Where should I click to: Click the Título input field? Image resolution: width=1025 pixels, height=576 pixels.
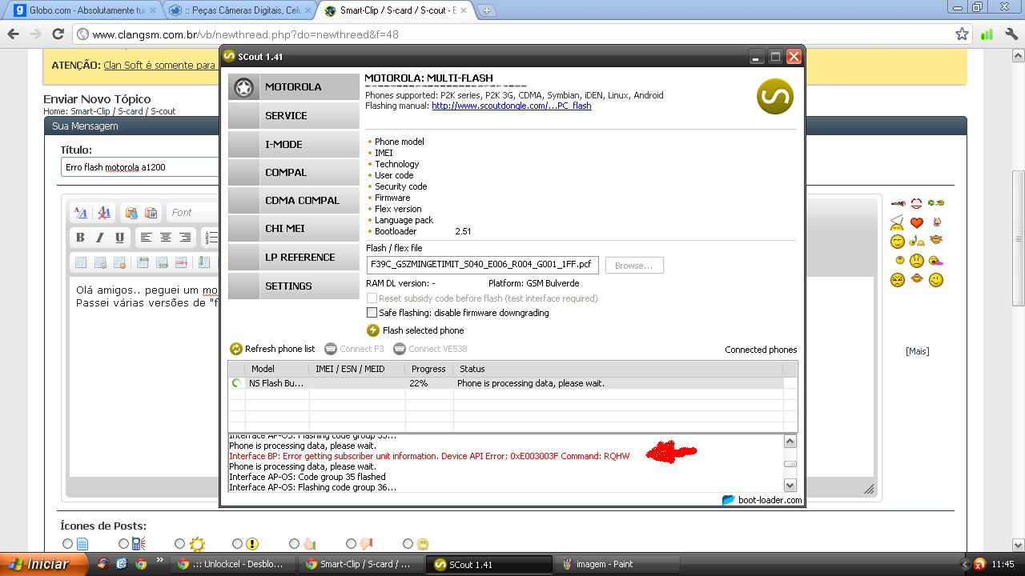(x=141, y=167)
